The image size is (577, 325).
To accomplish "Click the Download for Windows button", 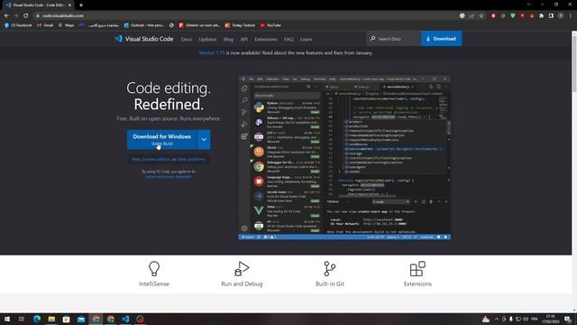I will tap(162, 140).
